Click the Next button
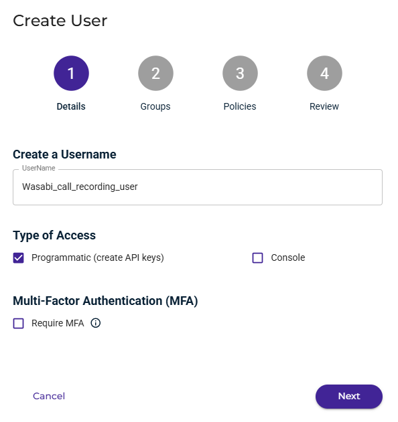398x422 pixels. point(349,396)
